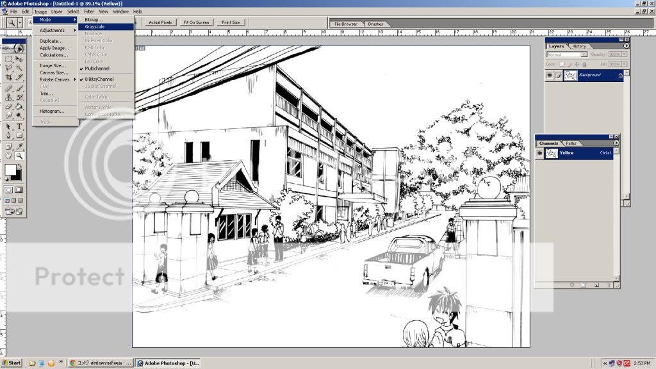Image resolution: width=656 pixels, height=369 pixels.
Task: Select the Dodge tool
Action: coord(19,115)
